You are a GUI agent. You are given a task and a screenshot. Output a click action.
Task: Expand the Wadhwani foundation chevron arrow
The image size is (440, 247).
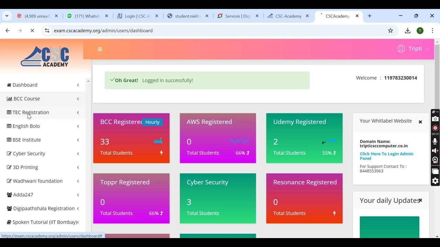coord(78,181)
